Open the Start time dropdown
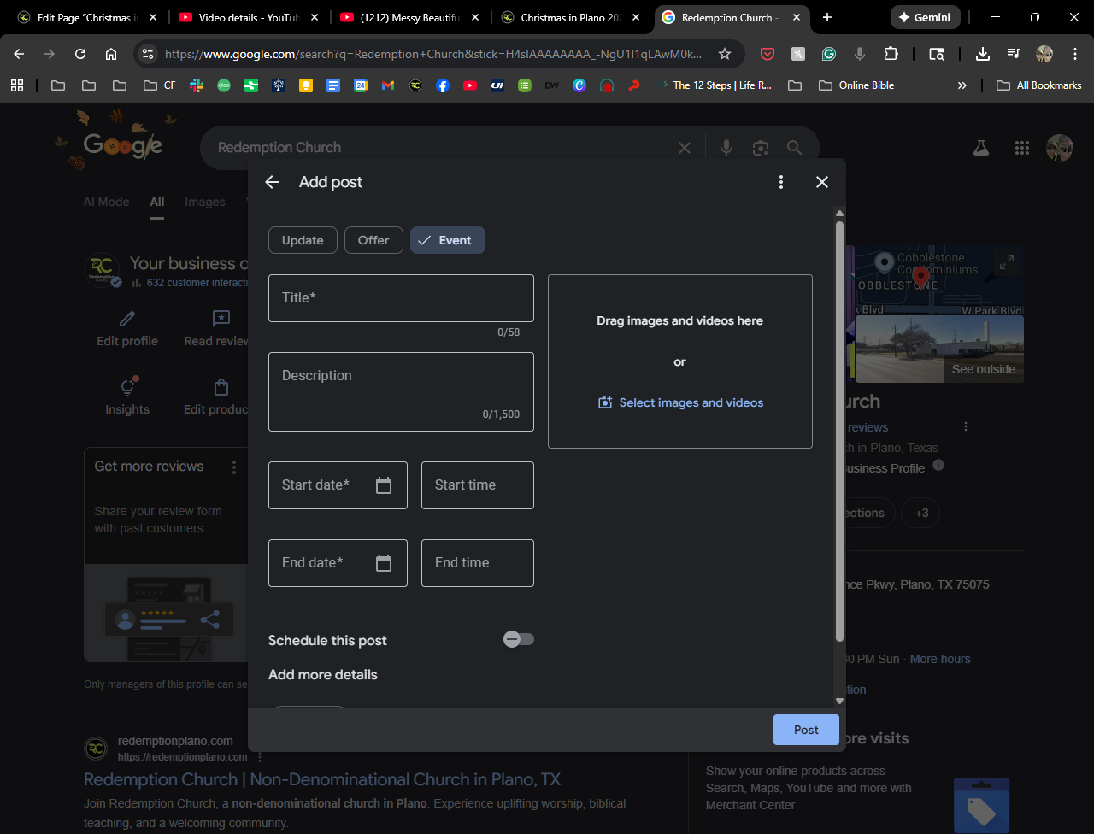The height and width of the screenshot is (834, 1094). click(477, 485)
